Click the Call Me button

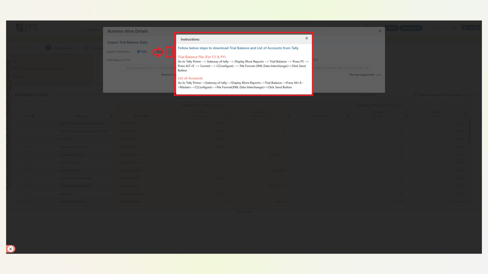[471, 28]
